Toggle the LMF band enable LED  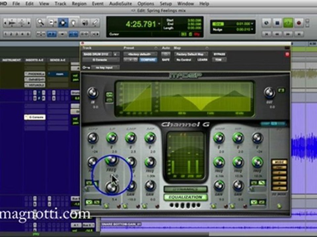(125, 206)
